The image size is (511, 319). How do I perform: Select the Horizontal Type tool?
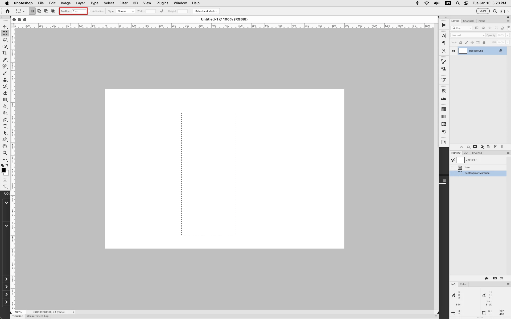(x=5, y=126)
